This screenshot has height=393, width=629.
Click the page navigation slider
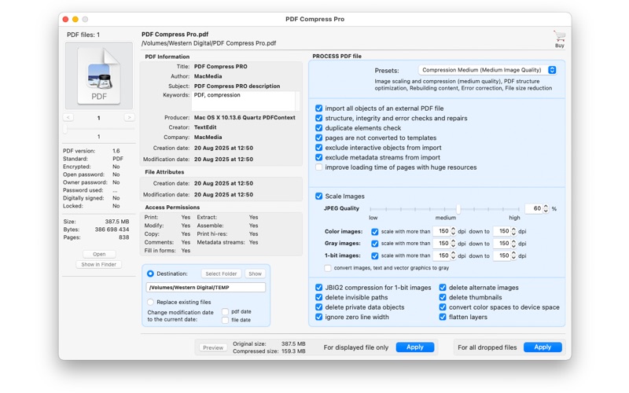click(x=99, y=129)
